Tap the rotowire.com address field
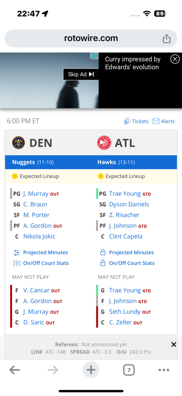The width and height of the screenshot is (182, 396). 91,38
